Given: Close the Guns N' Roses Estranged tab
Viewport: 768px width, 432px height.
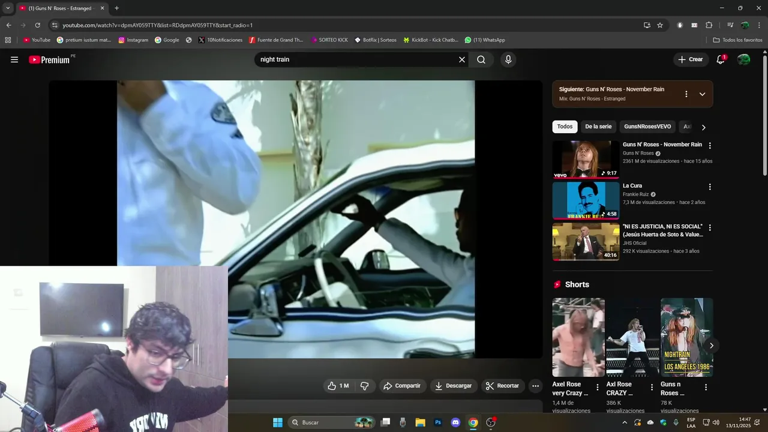Looking at the screenshot, I should (x=102, y=8).
